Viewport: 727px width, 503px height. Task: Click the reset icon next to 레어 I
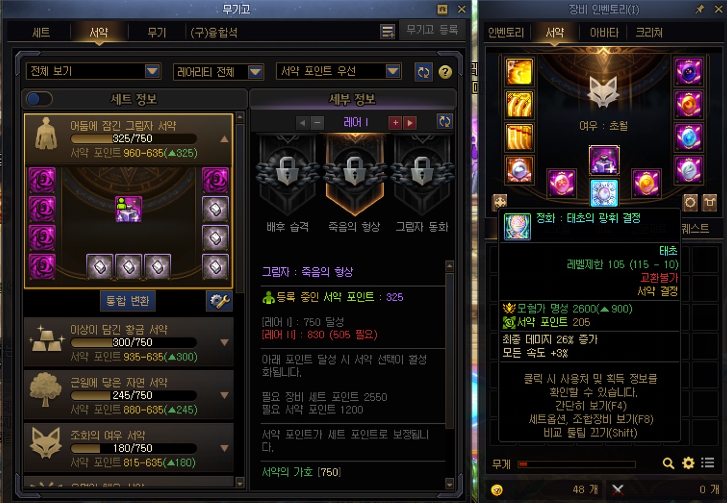444,122
